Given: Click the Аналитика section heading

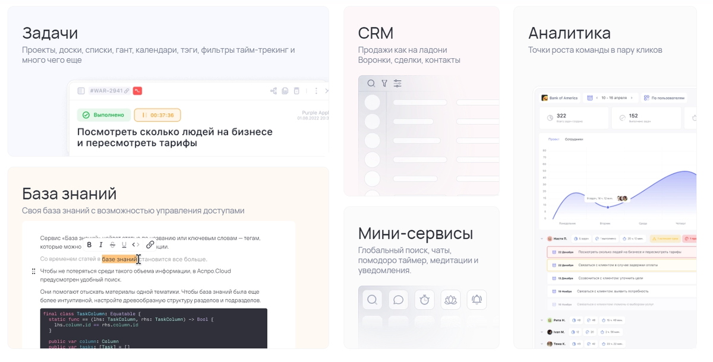Looking at the screenshot, I should coord(569,33).
